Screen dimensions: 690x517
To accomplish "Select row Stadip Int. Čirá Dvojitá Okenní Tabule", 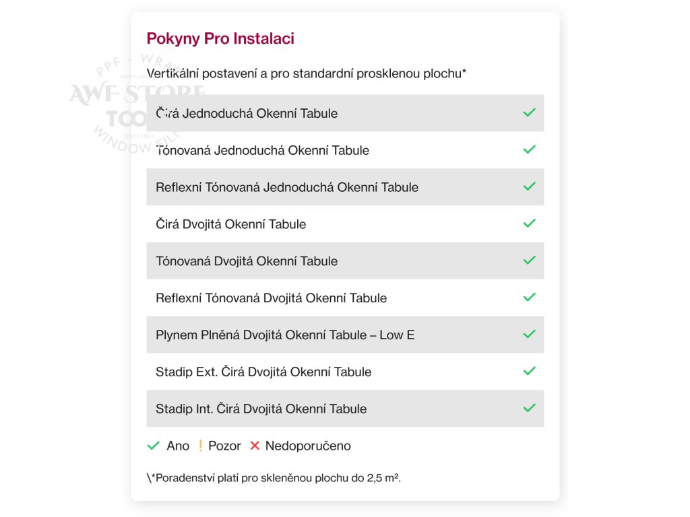I will [345, 409].
